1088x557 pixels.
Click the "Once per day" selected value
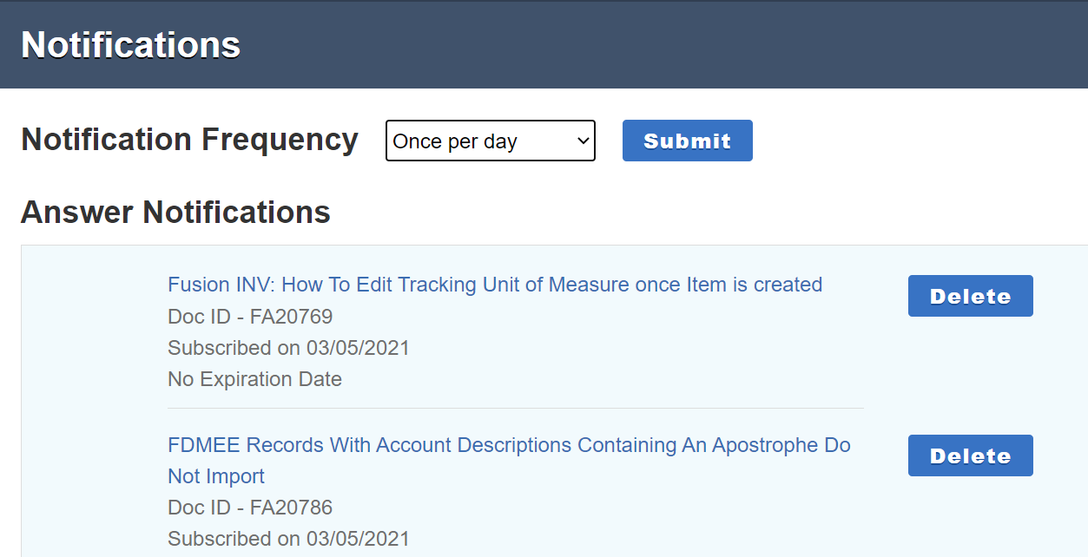click(x=455, y=141)
